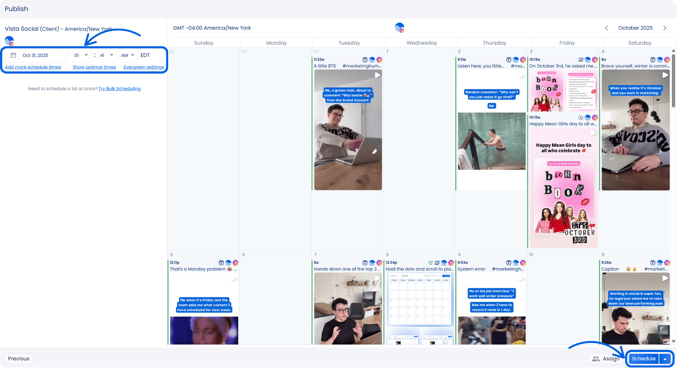The width and height of the screenshot is (677, 368).
Task: Click the Instagram icon on the 11:33a post
Action: pyautogui.click(x=379, y=60)
